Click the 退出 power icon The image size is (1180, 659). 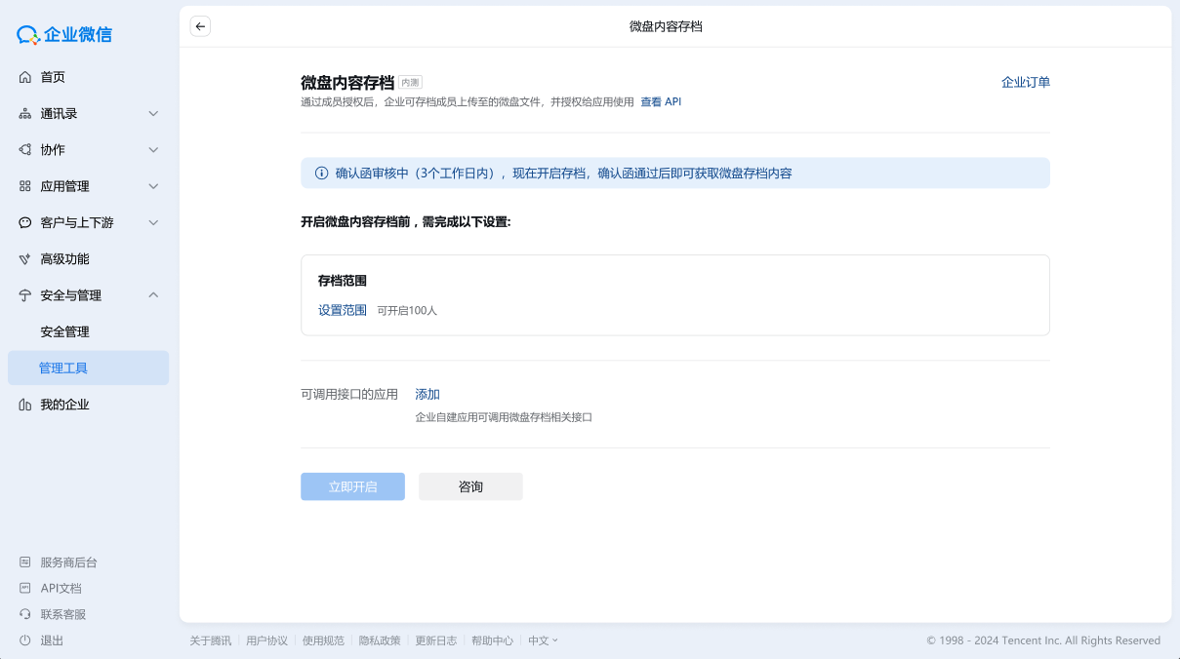click(x=25, y=640)
